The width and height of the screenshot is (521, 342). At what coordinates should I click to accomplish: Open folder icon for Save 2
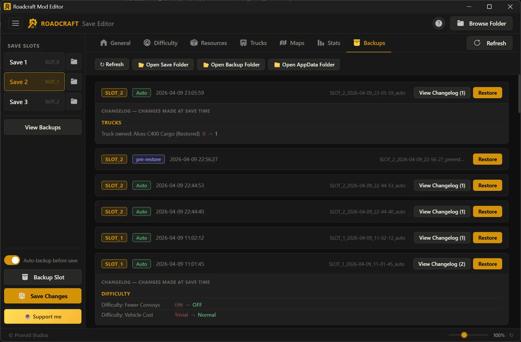point(74,81)
